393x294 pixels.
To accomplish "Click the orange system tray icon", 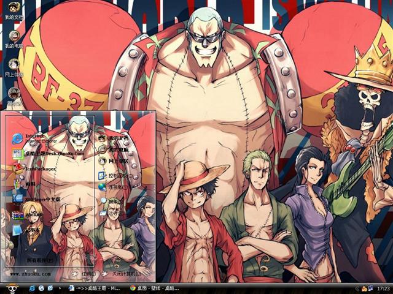I will click(x=364, y=288).
